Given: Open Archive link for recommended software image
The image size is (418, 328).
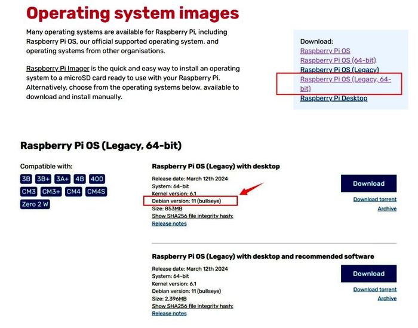Looking at the screenshot, I should [x=386, y=298].
